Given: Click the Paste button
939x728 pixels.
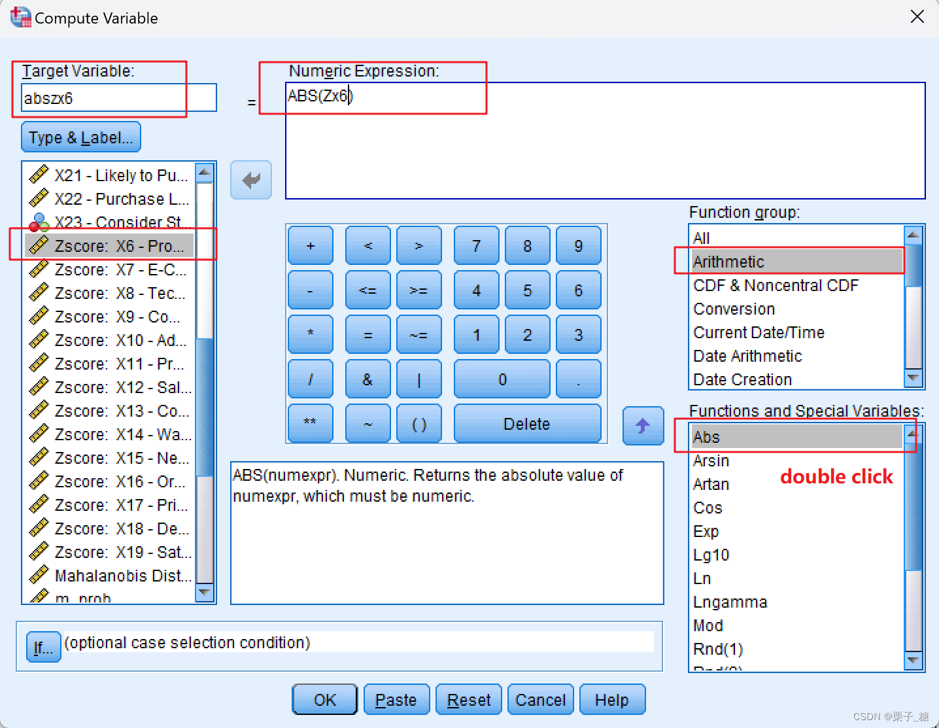Looking at the screenshot, I should (396, 699).
